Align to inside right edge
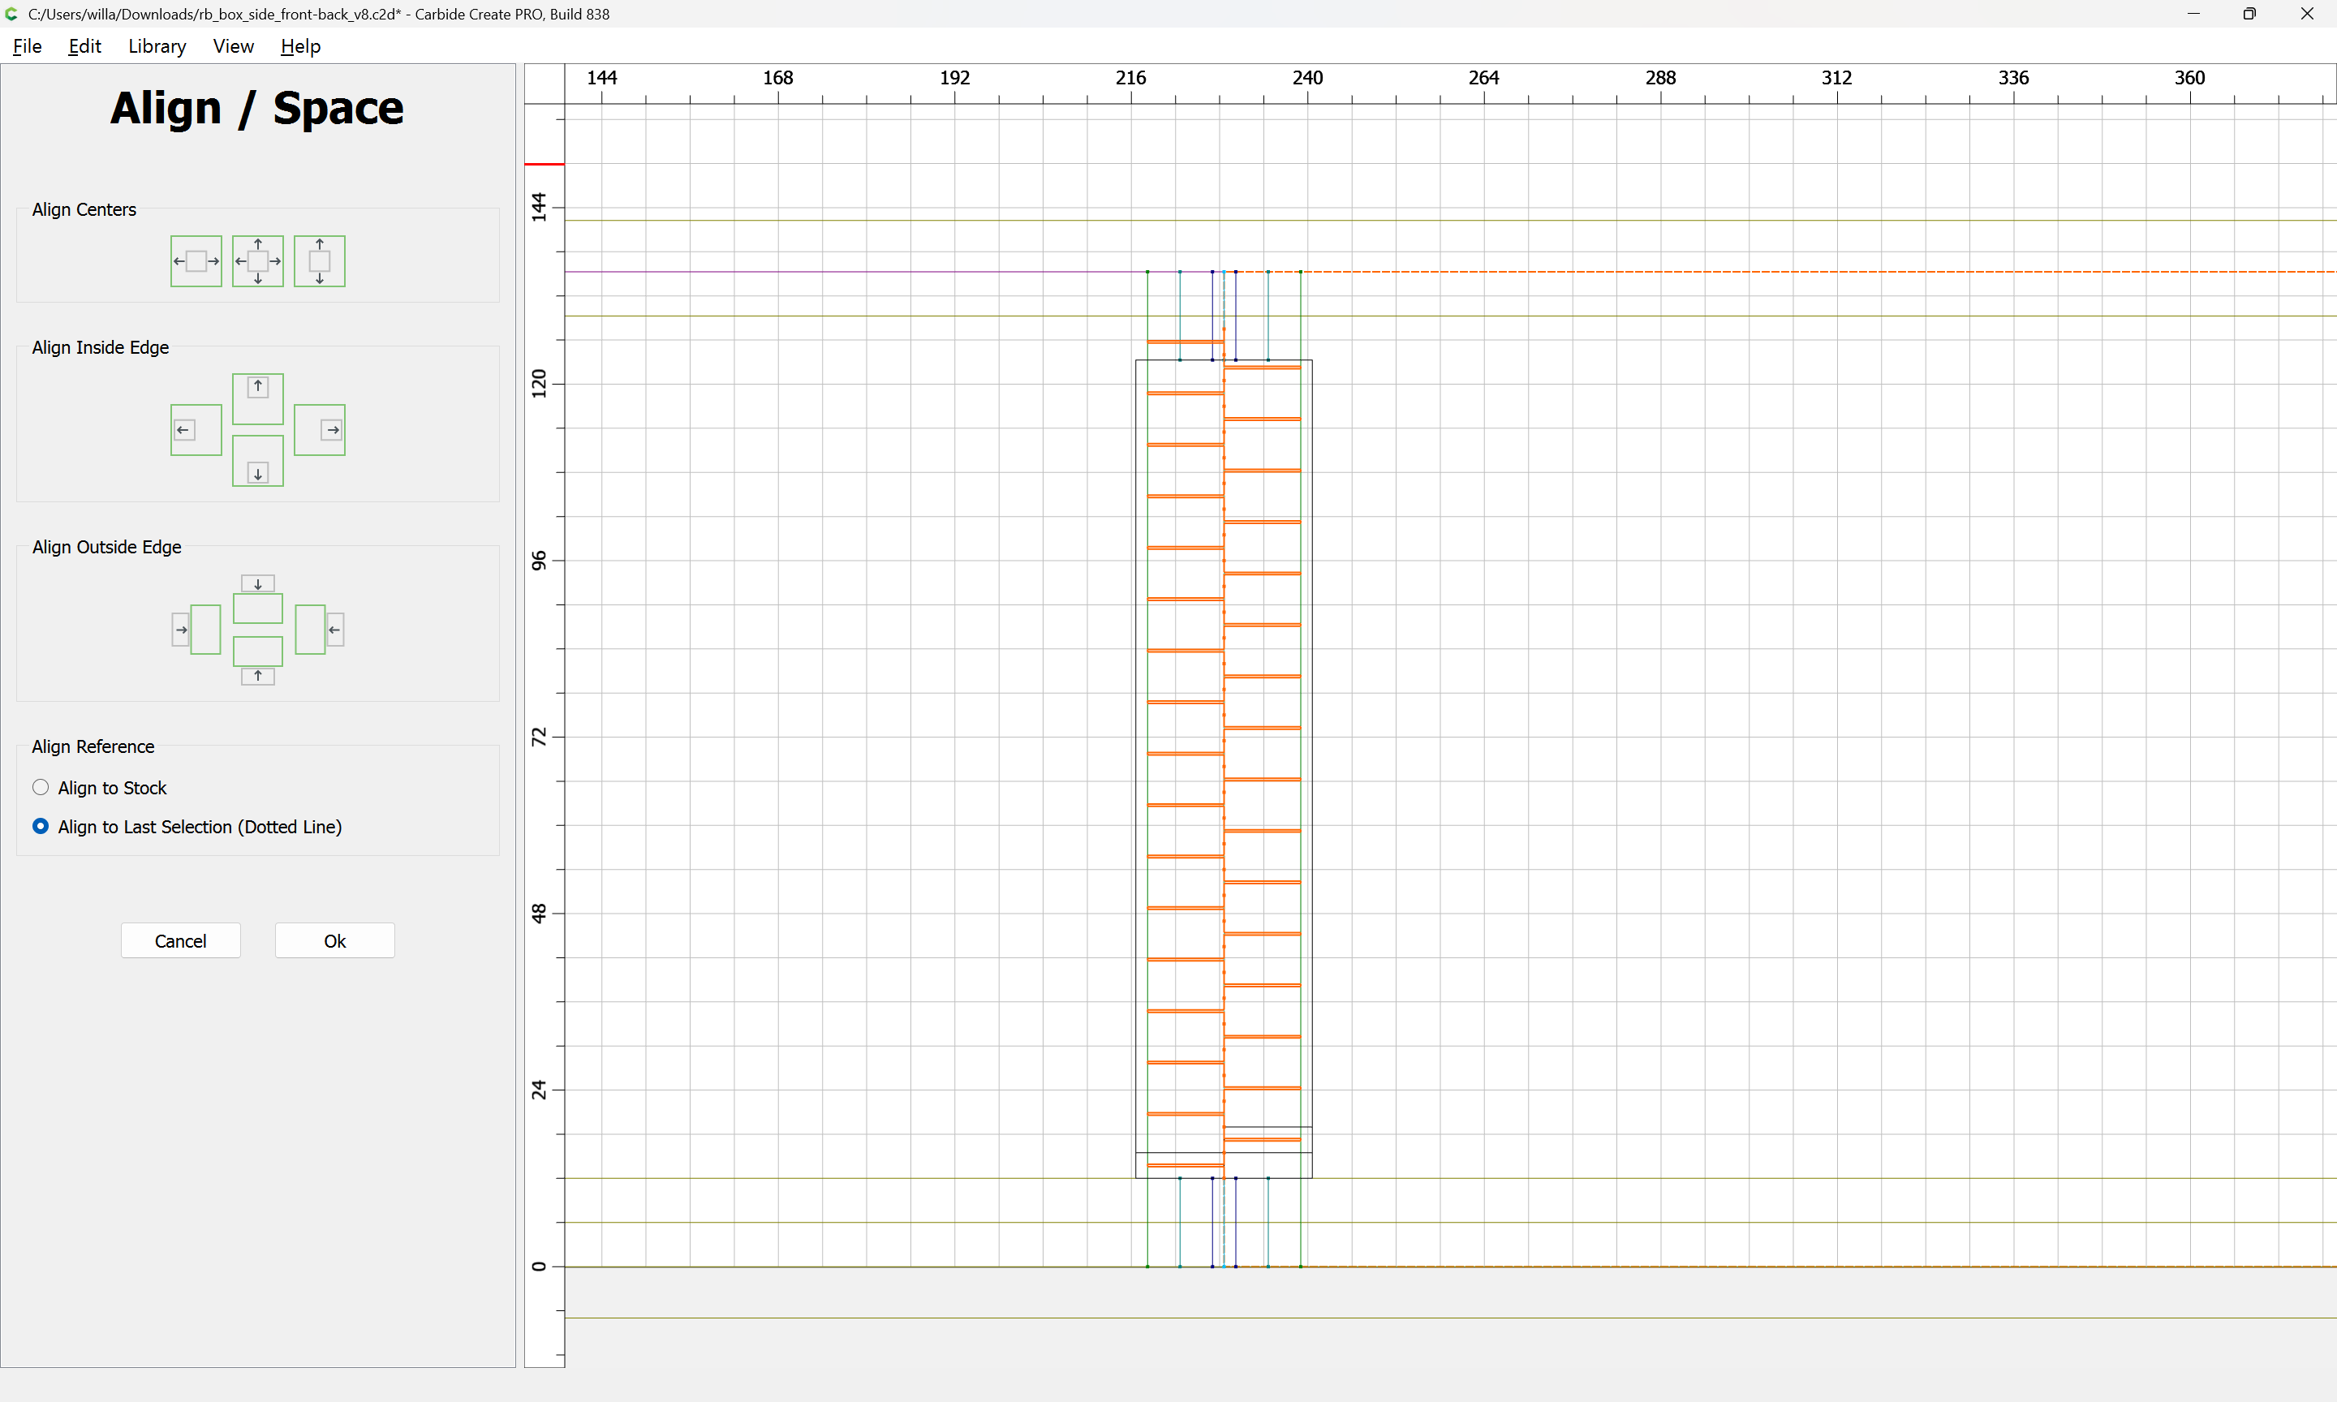 coord(319,430)
